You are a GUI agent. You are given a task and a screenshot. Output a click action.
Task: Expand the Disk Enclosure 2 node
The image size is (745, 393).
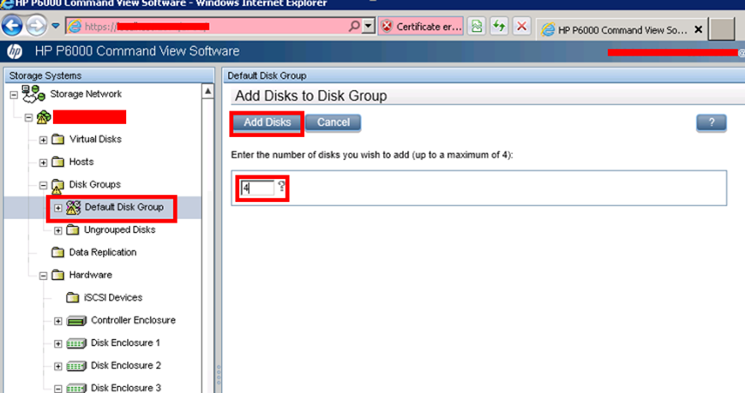click(58, 366)
